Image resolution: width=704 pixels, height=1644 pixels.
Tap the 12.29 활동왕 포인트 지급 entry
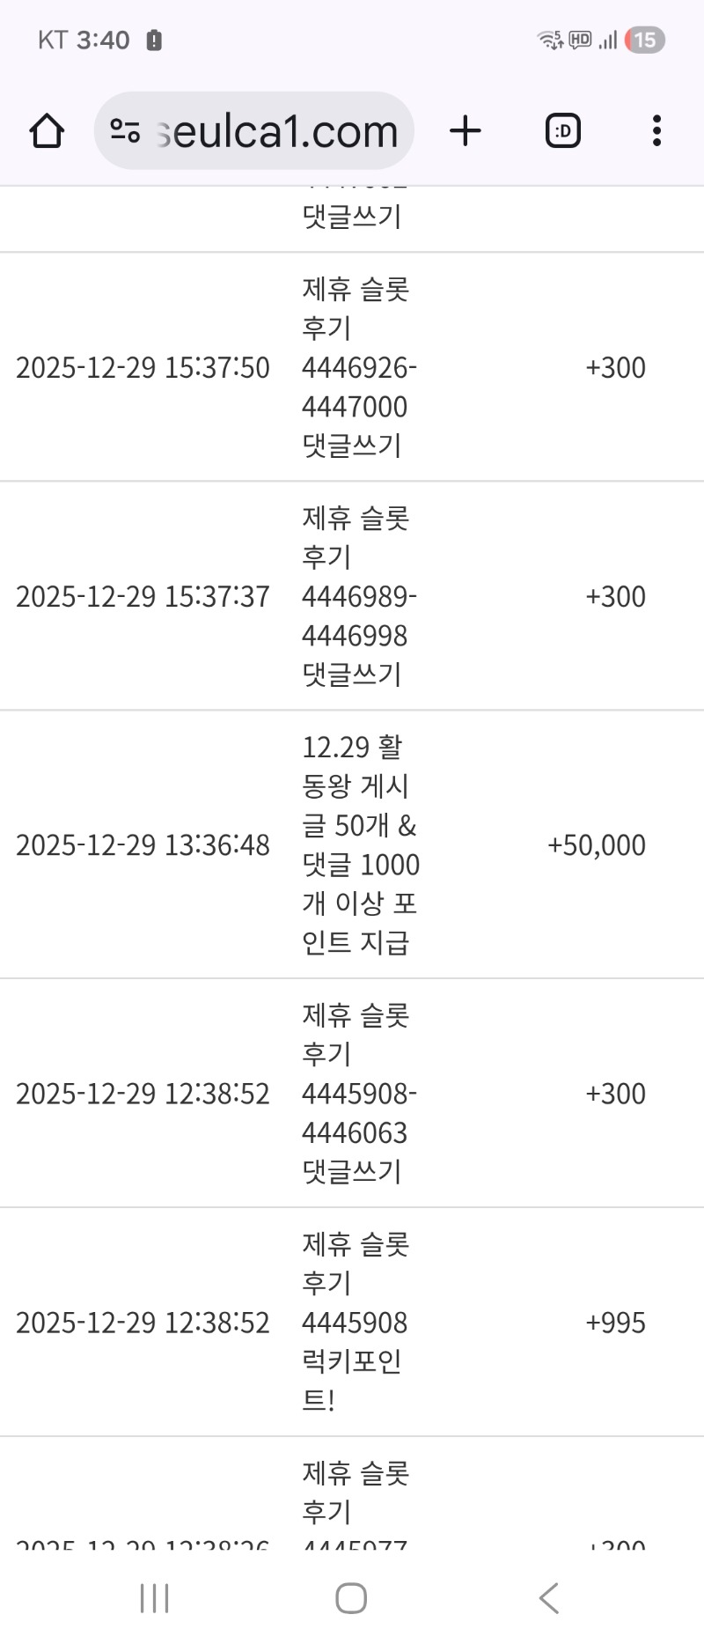tap(359, 844)
